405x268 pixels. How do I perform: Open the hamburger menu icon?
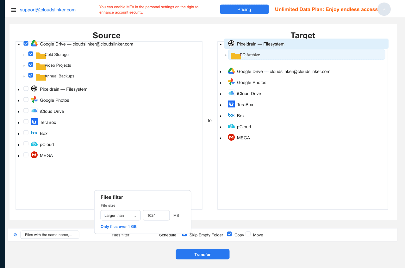coord(14,10)
